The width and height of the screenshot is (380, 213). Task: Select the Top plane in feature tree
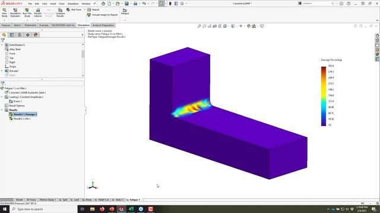tap(11, 58)
